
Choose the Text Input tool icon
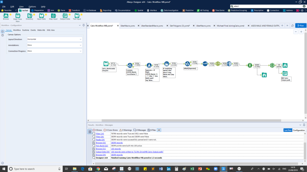pyautogui.click(x=76, y=16)
